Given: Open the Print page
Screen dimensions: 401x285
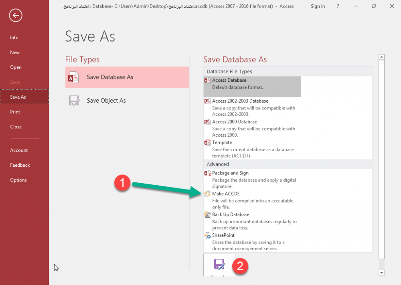Looking at the screenshot, I should point(24,112).
